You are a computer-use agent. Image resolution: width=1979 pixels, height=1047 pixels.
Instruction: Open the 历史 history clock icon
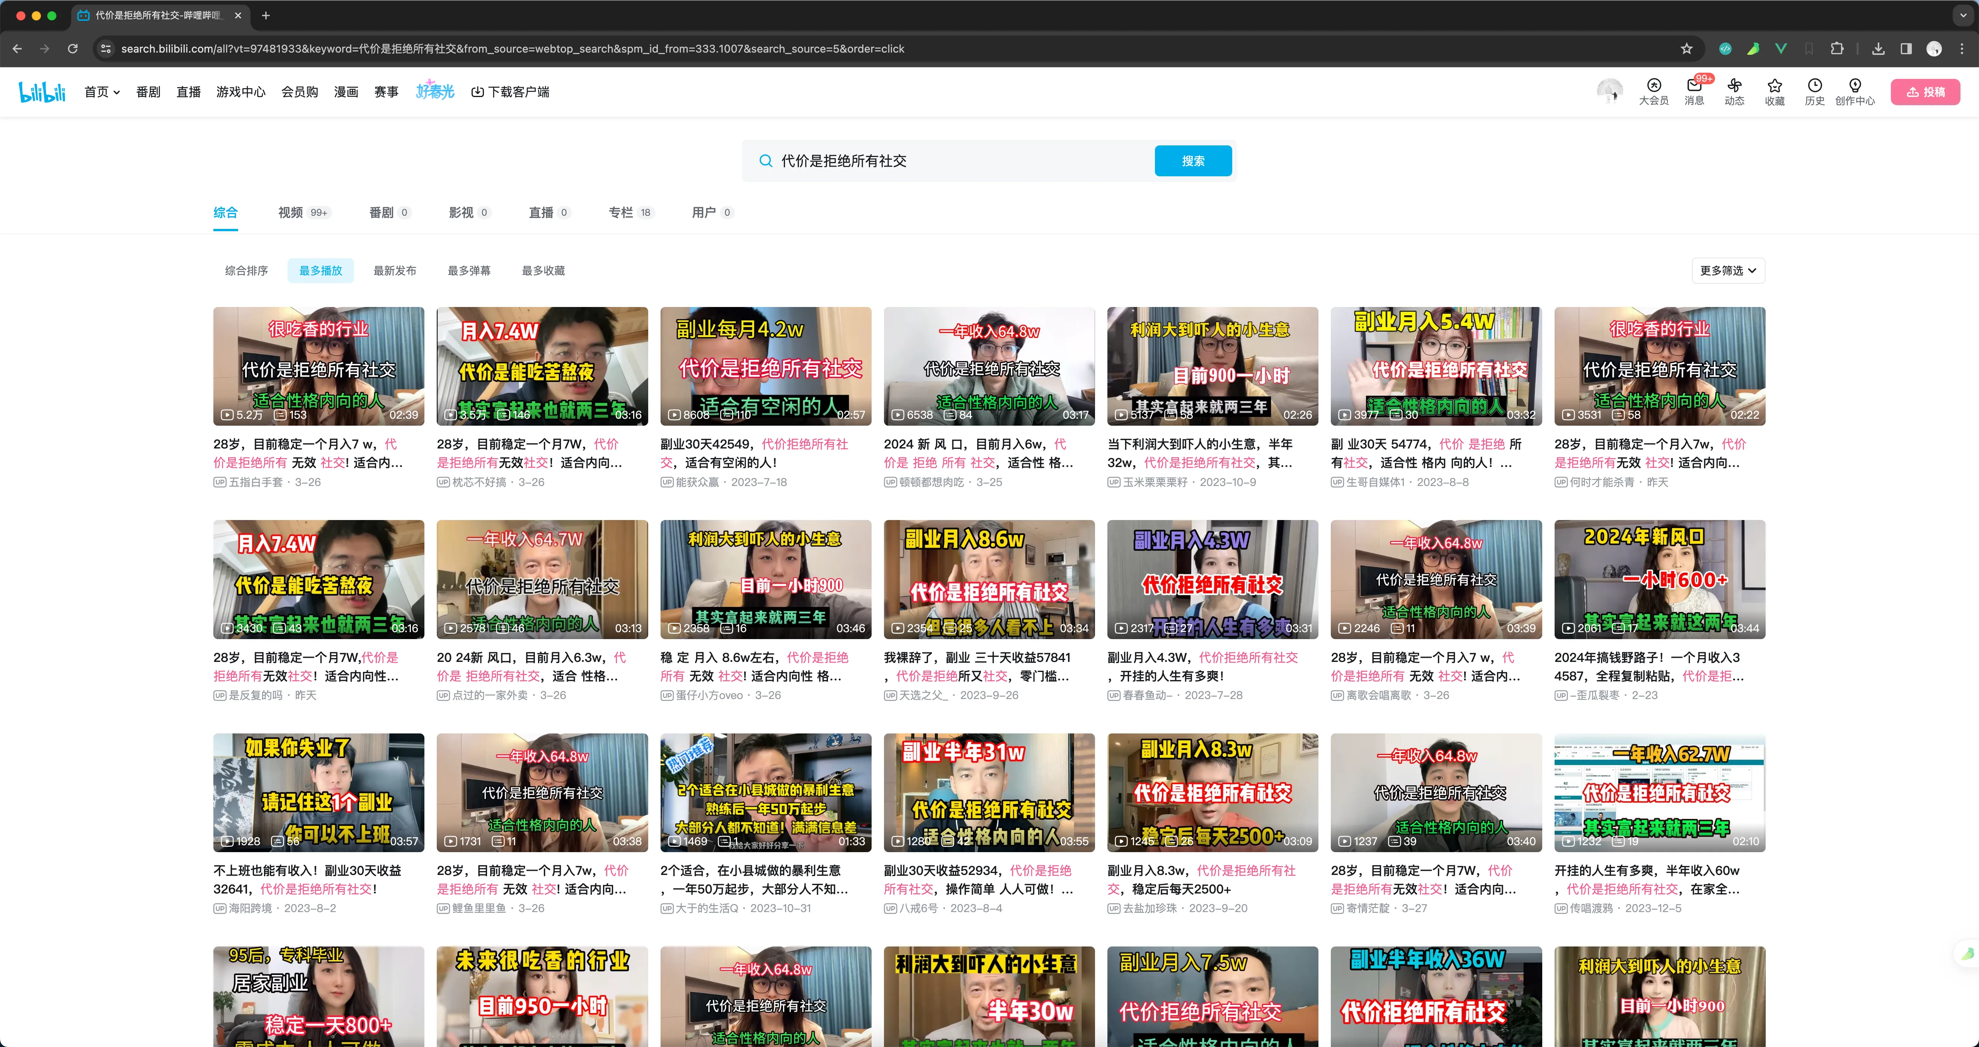(x=1815, y=92)
